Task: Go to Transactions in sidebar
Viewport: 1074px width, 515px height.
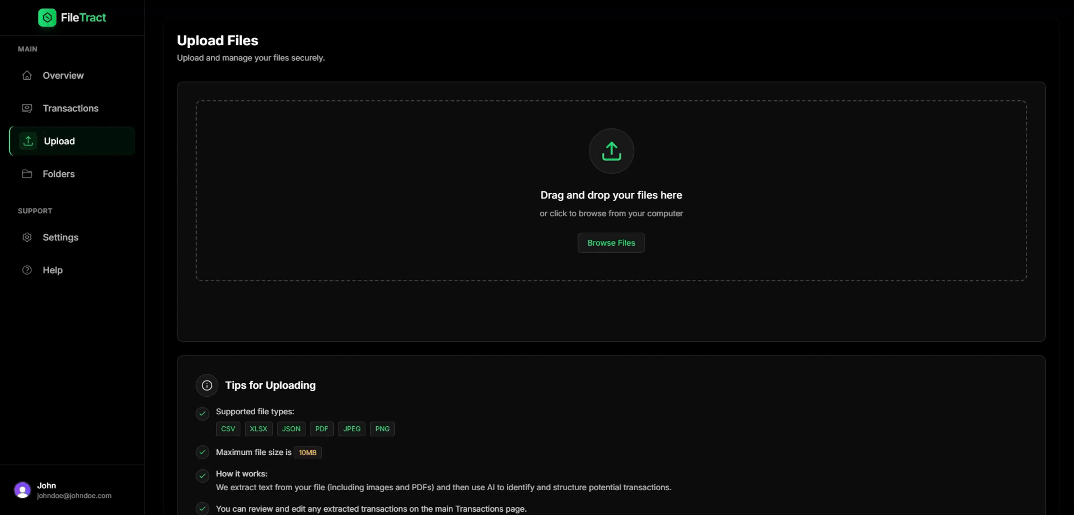Action: click(72, 108)
